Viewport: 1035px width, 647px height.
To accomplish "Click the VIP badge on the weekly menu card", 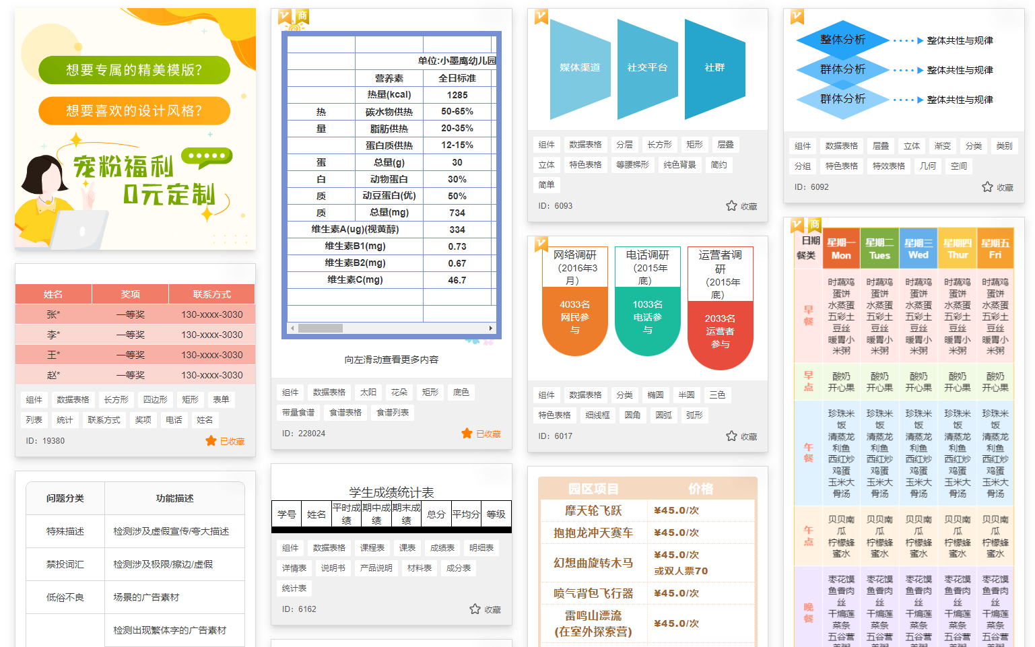I will click(x=797, y=224).
